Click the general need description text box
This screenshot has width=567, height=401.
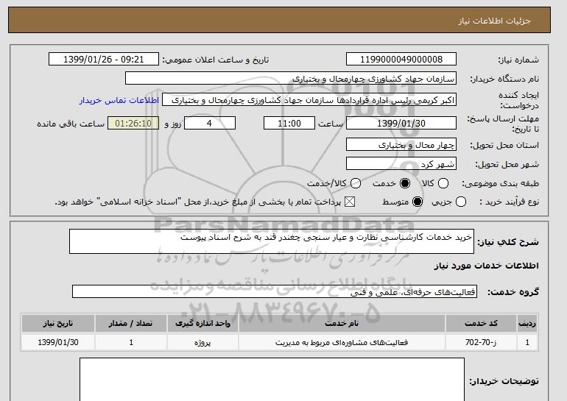click(x=272, y=241)
